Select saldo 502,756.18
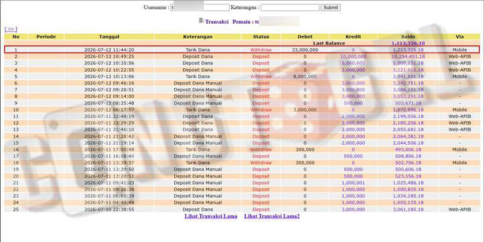 click(408, 162)
